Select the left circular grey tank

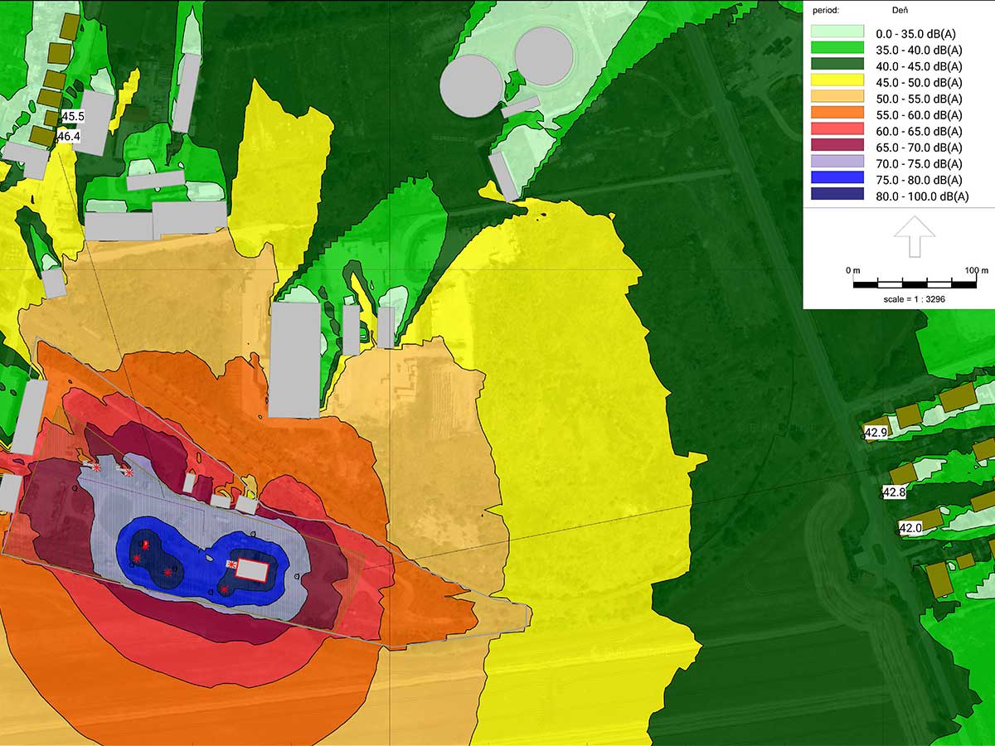pyautogui.click(x=468, y=85)
